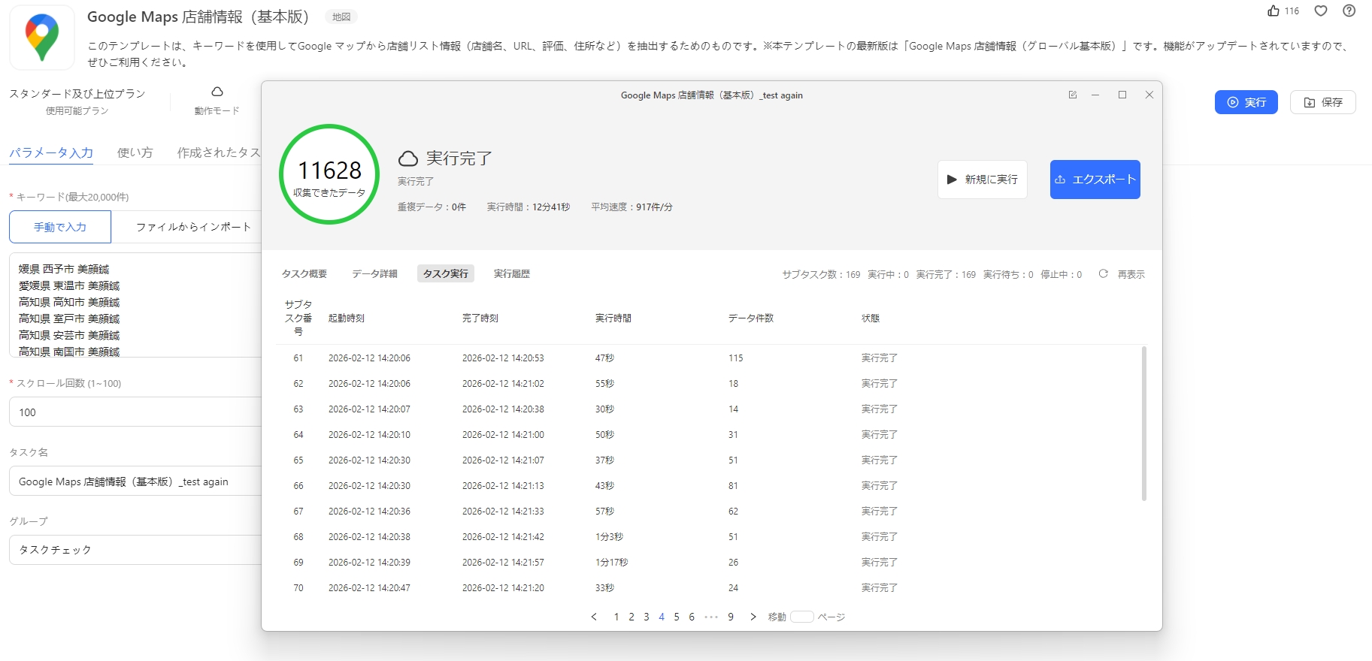Screen dimensions: 1372x661
Task: Switch to the データ詳細 tab
Action: point(374,274)
